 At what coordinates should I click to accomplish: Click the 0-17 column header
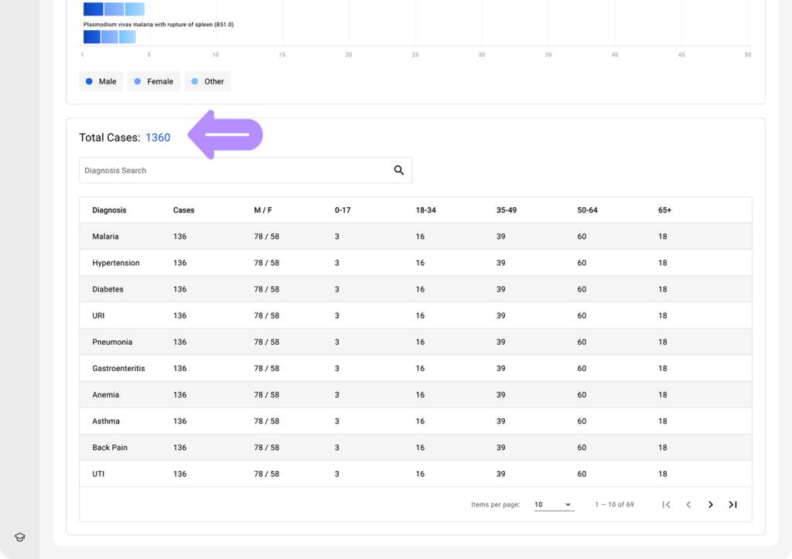(343, 210)
